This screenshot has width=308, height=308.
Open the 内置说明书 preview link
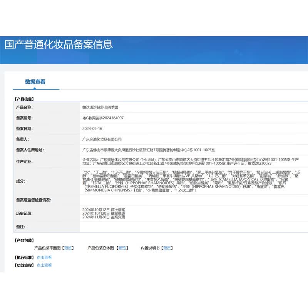[x=167, y=248]
